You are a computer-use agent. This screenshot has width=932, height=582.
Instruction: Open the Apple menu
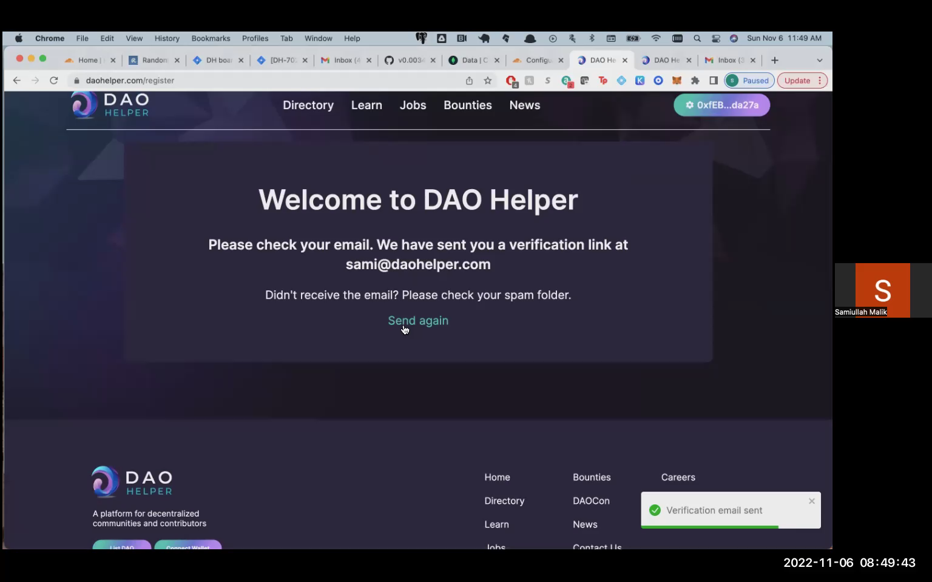(x=19, y=38)
